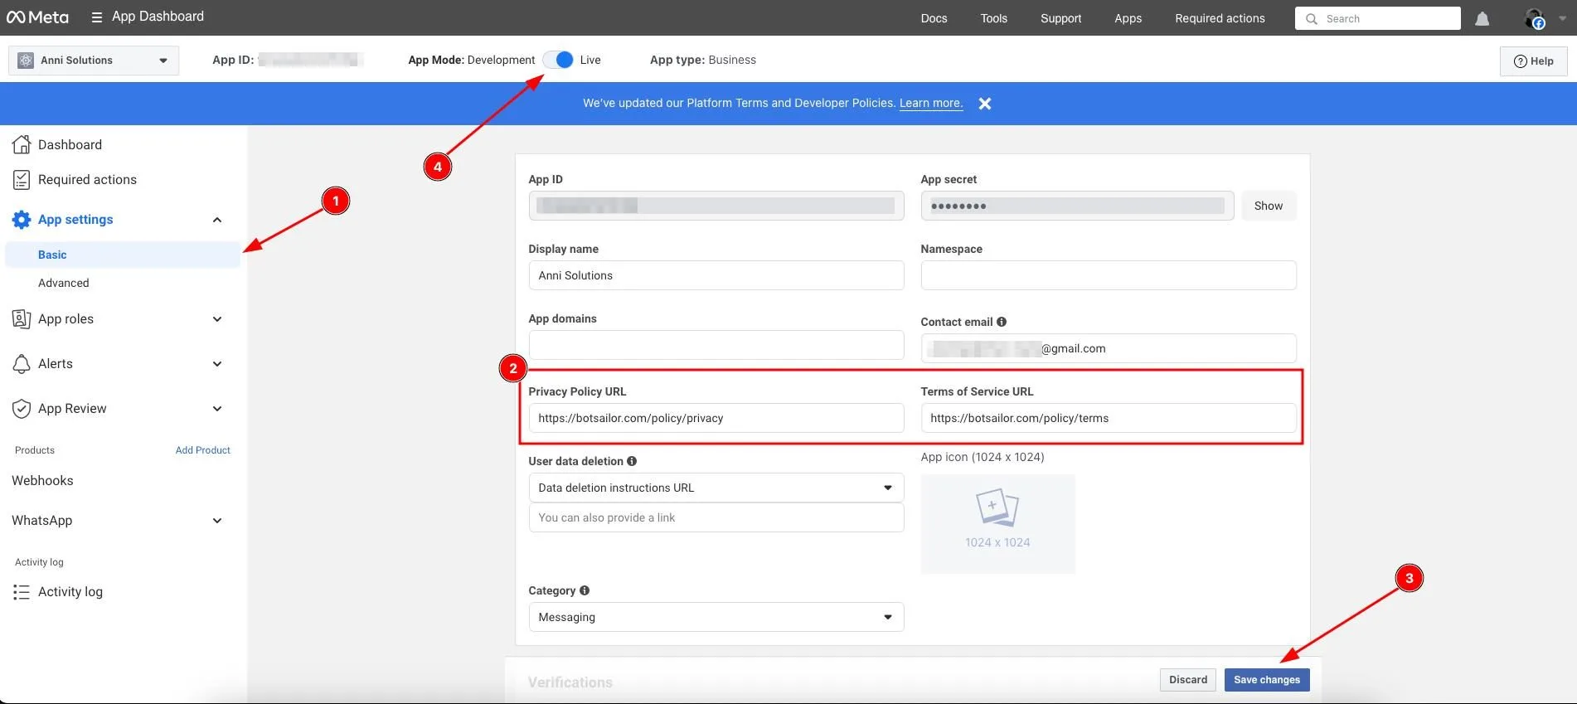Expand the App roles section
Viewport: 1577px width, 704px height.
tap(217, 319)
